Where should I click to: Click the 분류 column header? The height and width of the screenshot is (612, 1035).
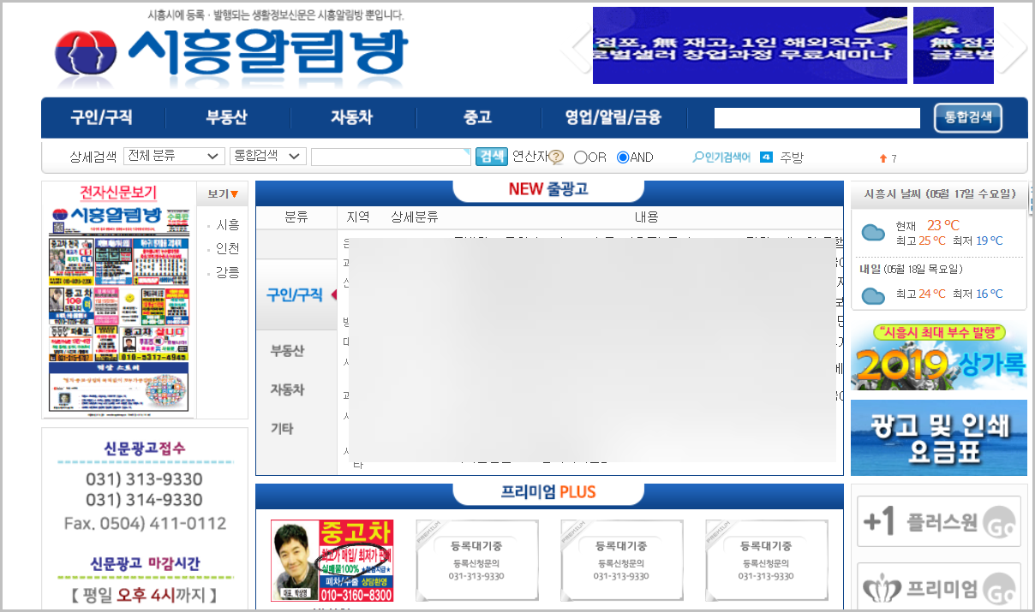pyautogui.click(x=296, y=217)
